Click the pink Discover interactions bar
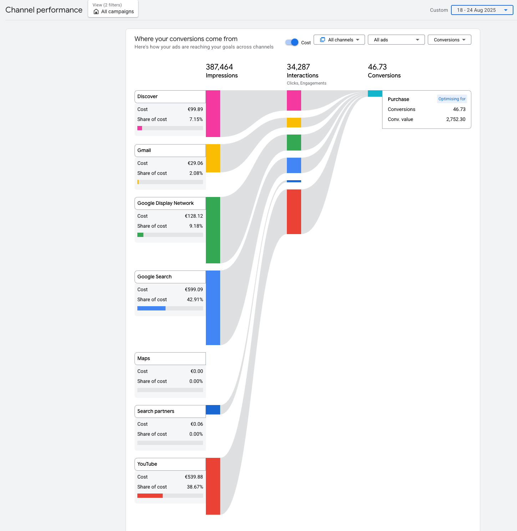517x531 pixels. 294,100
